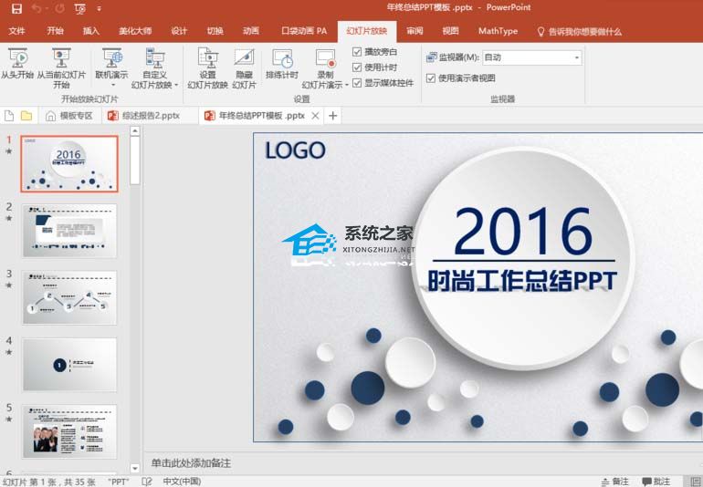Toggle the 播放旁白 checkbox
This screenshot has width=703, height=487.
click(x=357, y=52)
